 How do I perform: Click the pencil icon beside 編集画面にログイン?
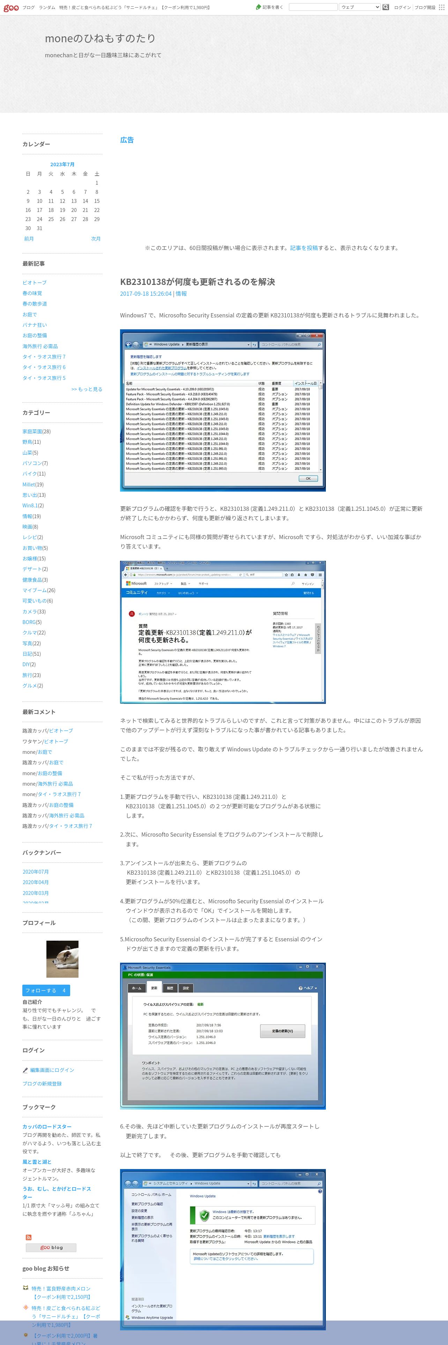tap(25, 1070)
